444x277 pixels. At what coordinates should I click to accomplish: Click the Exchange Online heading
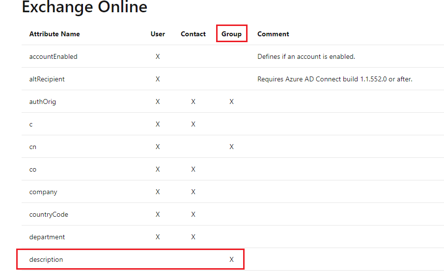pyautogui.click(x=84, y=7)
